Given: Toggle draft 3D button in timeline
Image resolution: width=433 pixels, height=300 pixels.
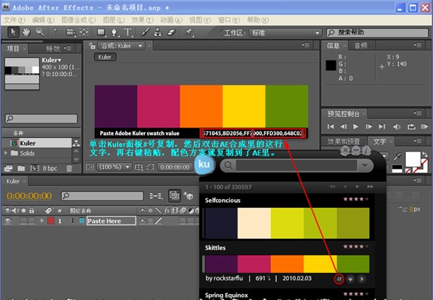Looking at the screenshot, I should [x=189, y=196].
